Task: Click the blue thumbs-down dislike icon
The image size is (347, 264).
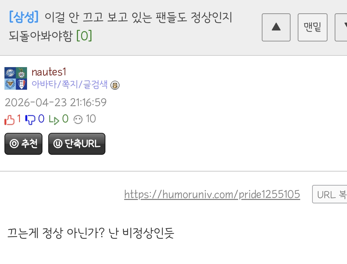Action: 30,120
